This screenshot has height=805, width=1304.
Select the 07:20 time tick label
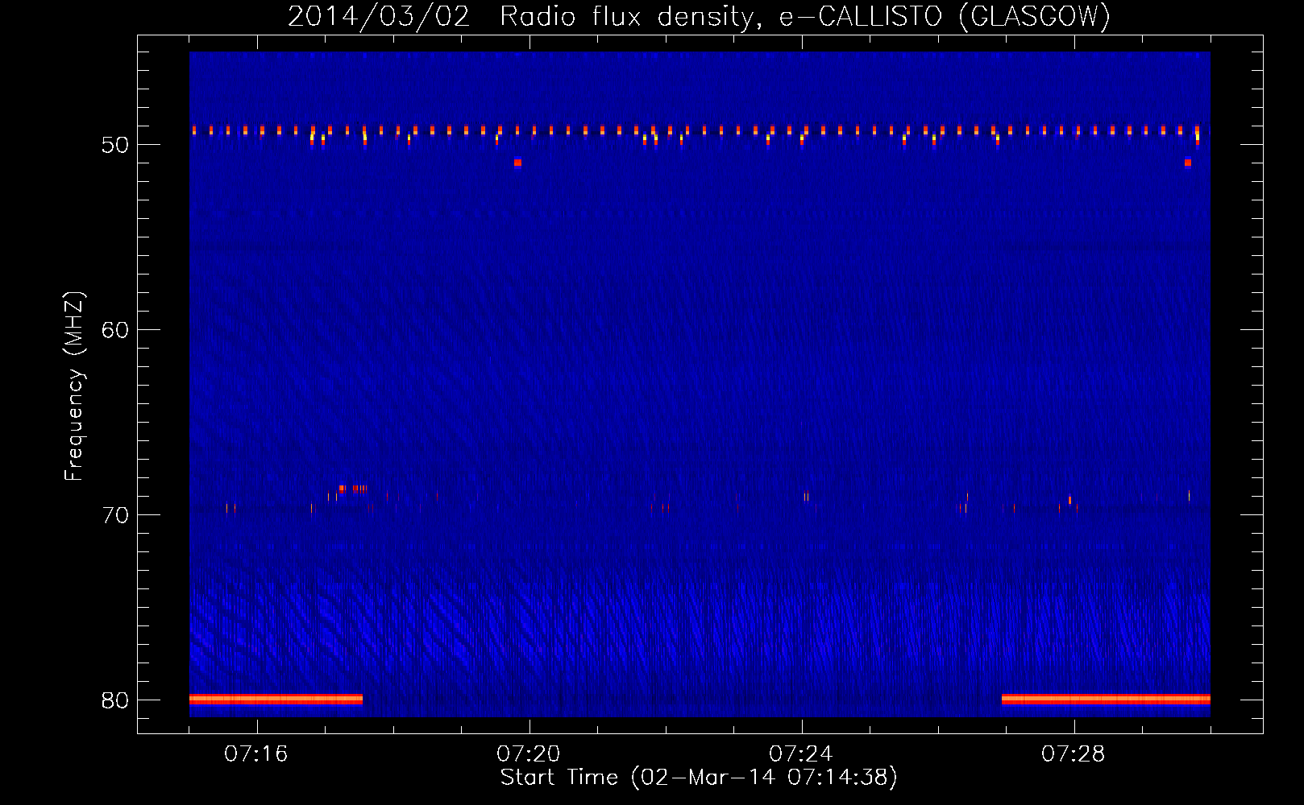[x=529, y=754]
